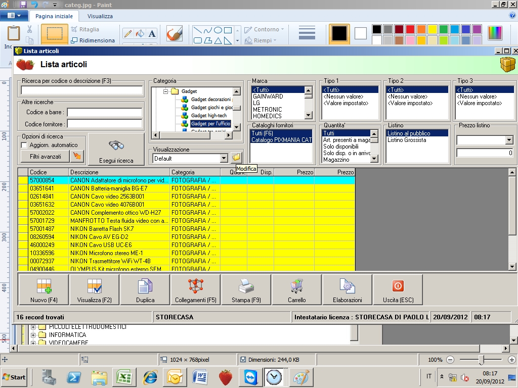Collapse the Gadget category tree node
The height and width of the screenshot is (388, 518).
click(x=165, y=91)
